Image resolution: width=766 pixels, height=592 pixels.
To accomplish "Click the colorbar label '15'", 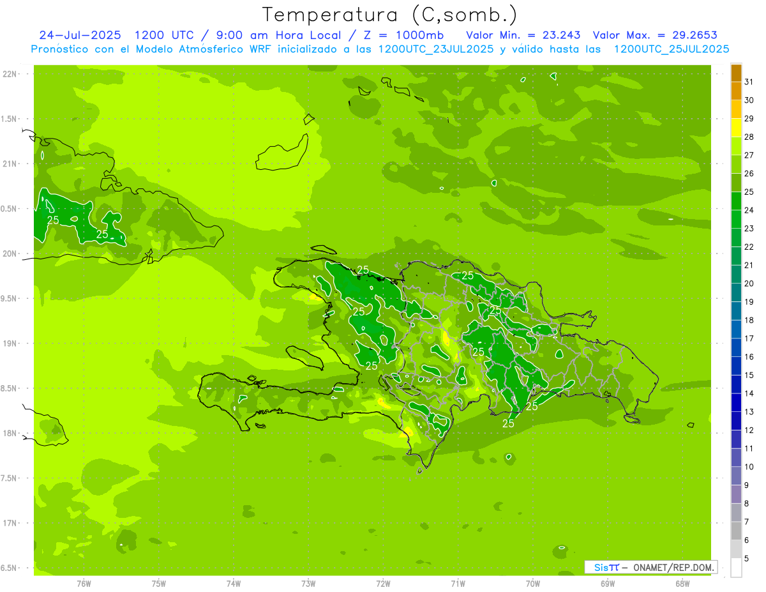I will click(749, 375).
